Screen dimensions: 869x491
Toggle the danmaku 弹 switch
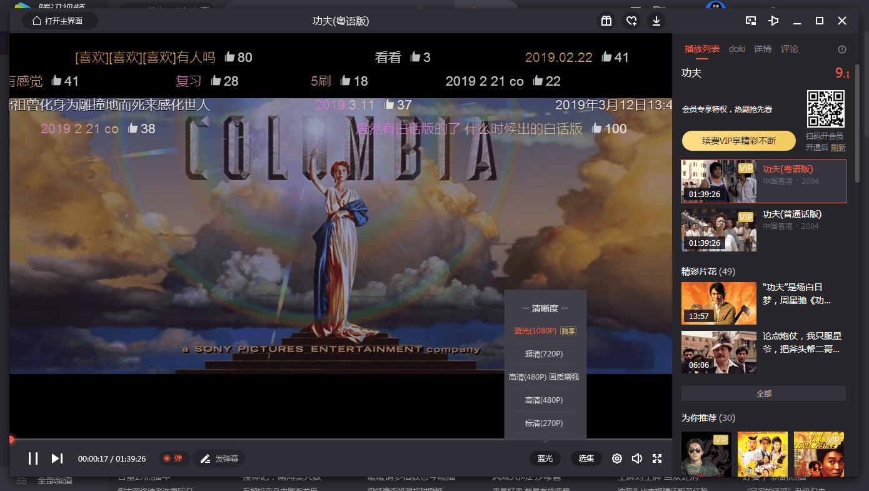[173, 458]
